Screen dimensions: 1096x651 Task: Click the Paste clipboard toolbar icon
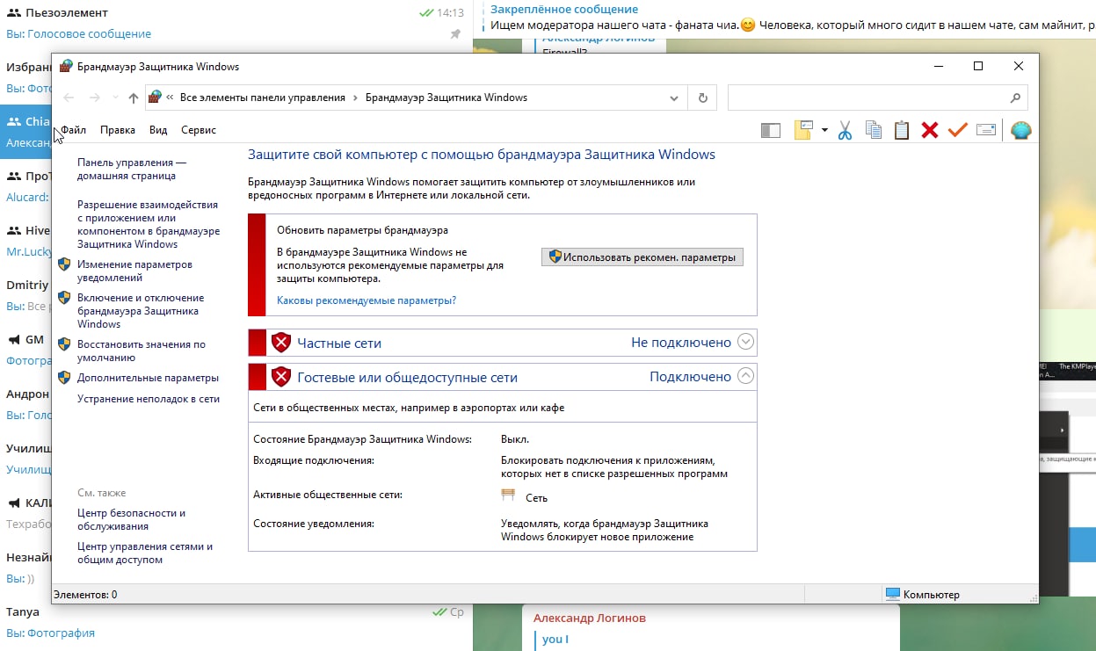point(902,130)
